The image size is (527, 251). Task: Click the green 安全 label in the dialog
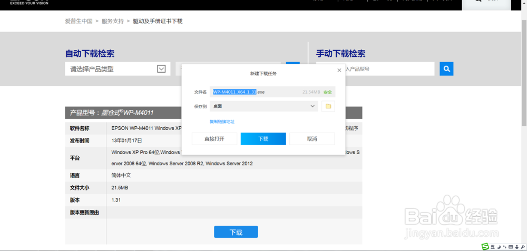[x=328, y=92]
